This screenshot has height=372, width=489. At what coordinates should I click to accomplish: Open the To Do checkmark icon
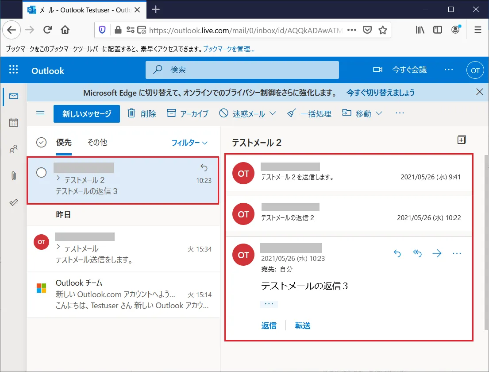[x=13, y=202]
